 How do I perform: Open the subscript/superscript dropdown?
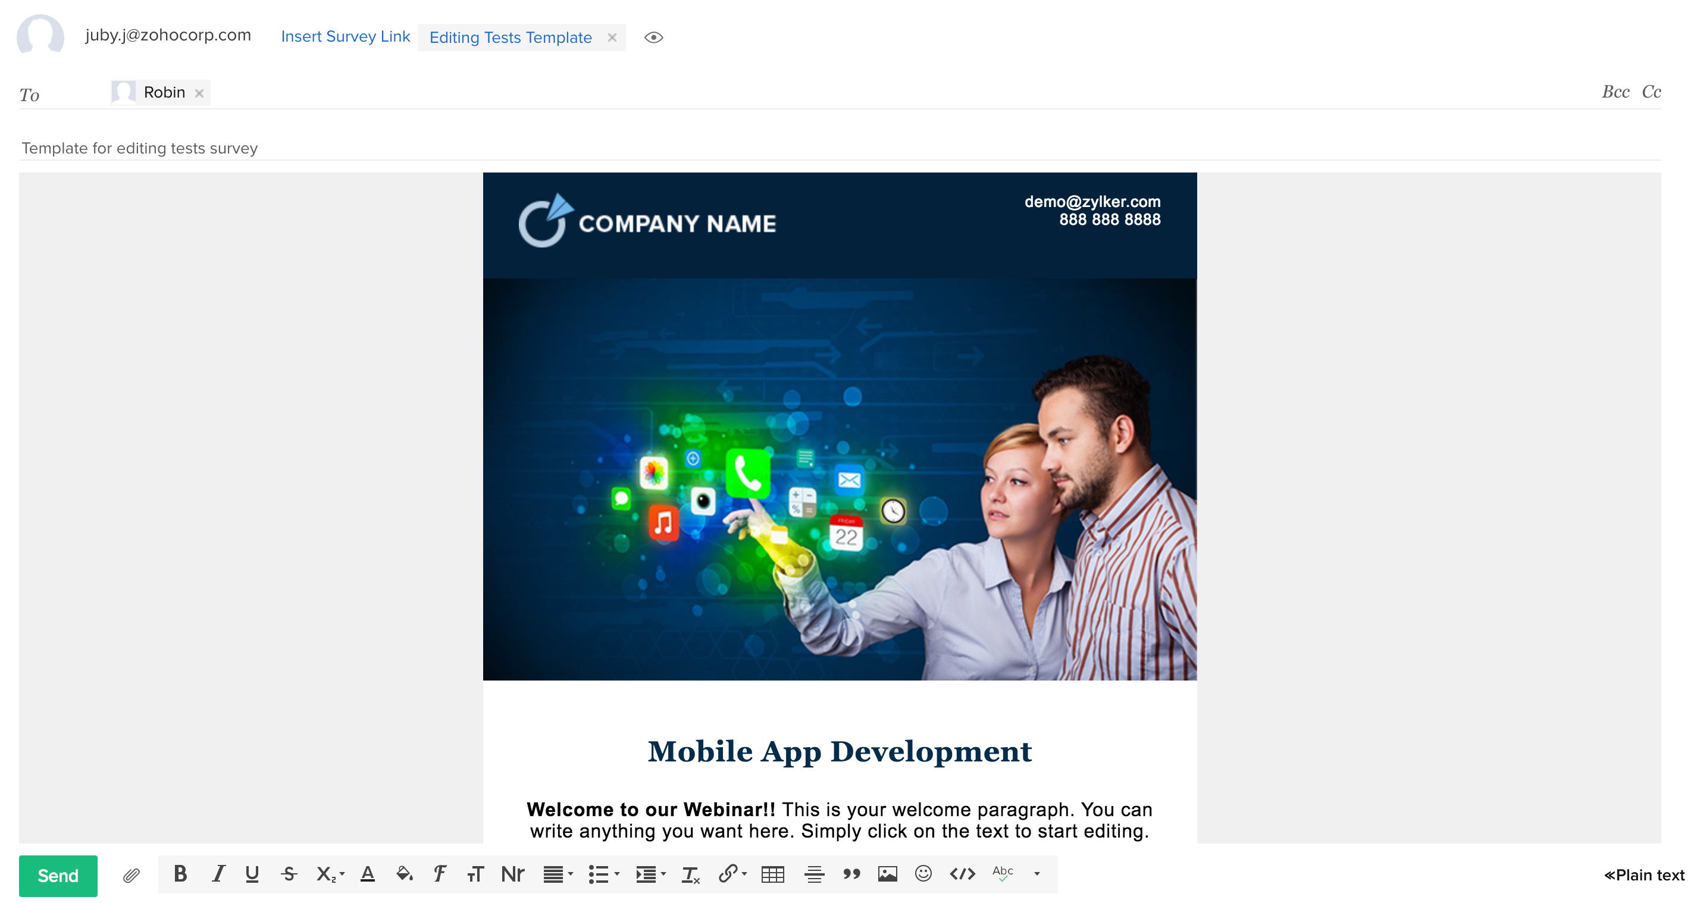click(x=330, y=874)
